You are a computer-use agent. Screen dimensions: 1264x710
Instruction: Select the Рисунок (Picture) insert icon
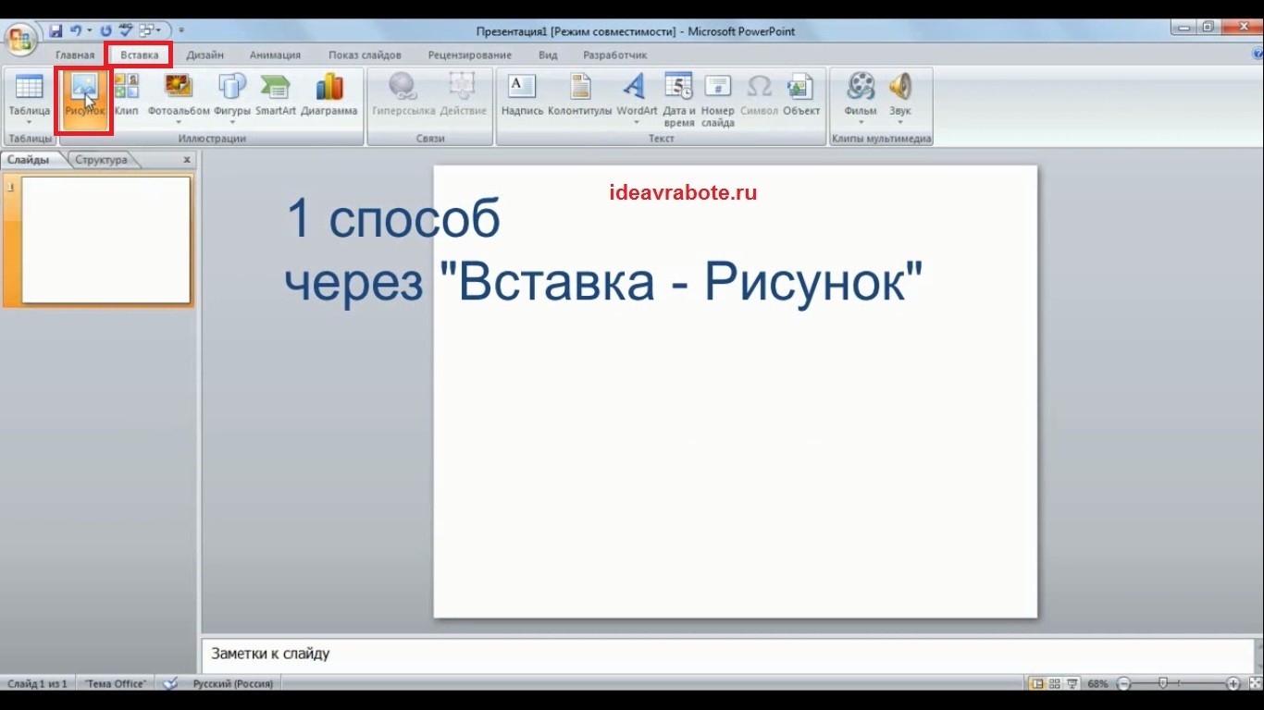click(x=84, y=95)
